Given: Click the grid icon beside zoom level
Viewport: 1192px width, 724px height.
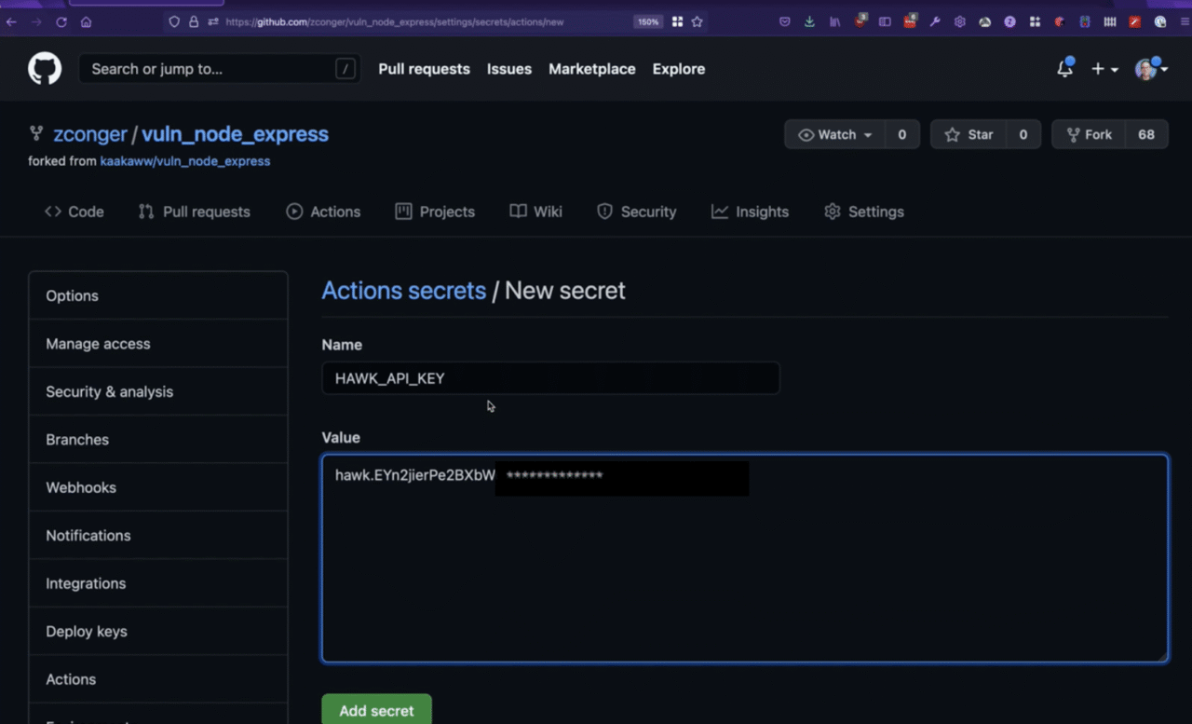Looking at the screenshot, I should click(677, 21).
